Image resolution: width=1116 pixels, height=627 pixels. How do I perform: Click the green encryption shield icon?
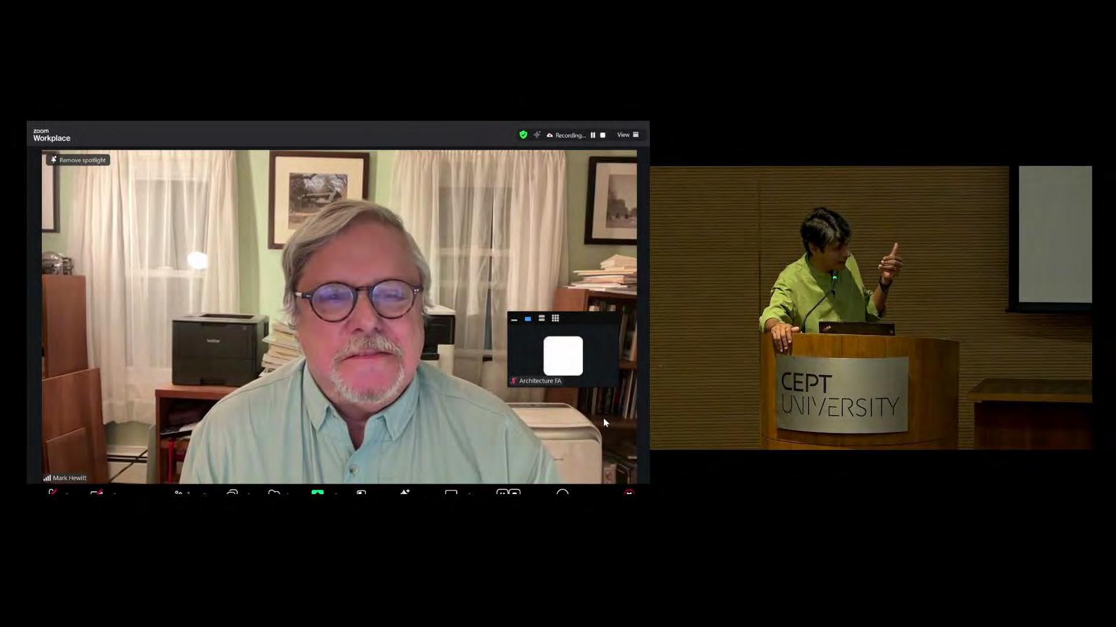click(x=523, y=135)
